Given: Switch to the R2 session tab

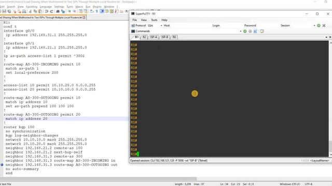Looking at the screenshot, I should (x=144, y=37).
